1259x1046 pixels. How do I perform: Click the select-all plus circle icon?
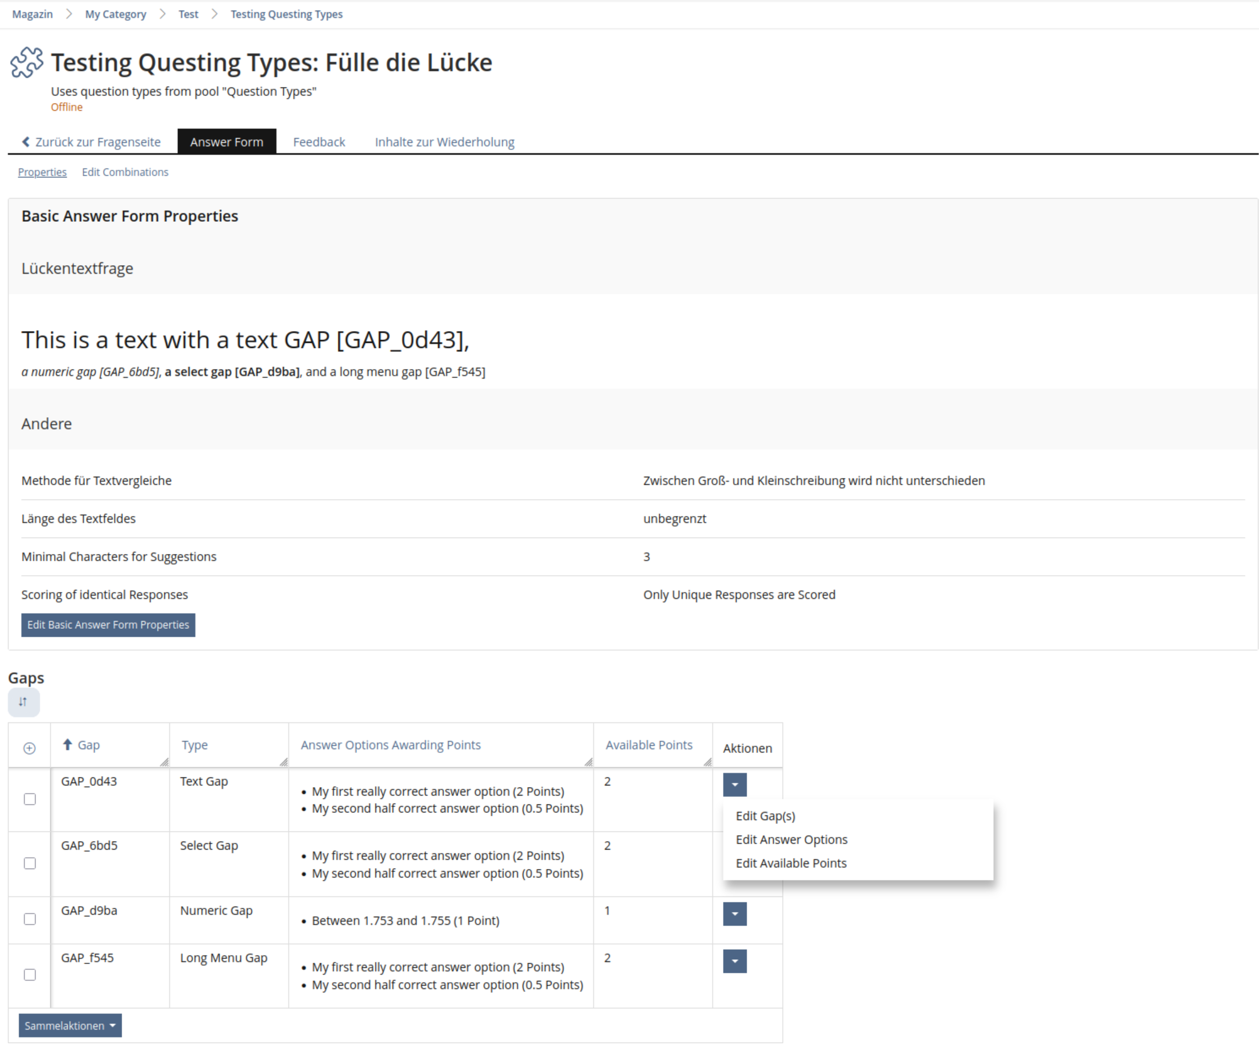(29, 748)
